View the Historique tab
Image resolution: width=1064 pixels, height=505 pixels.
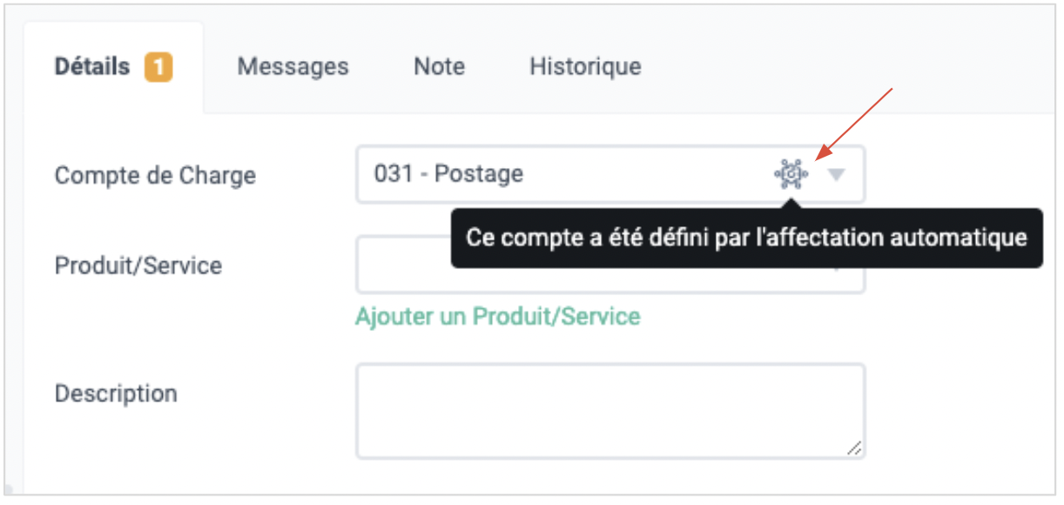pos(585,67)
